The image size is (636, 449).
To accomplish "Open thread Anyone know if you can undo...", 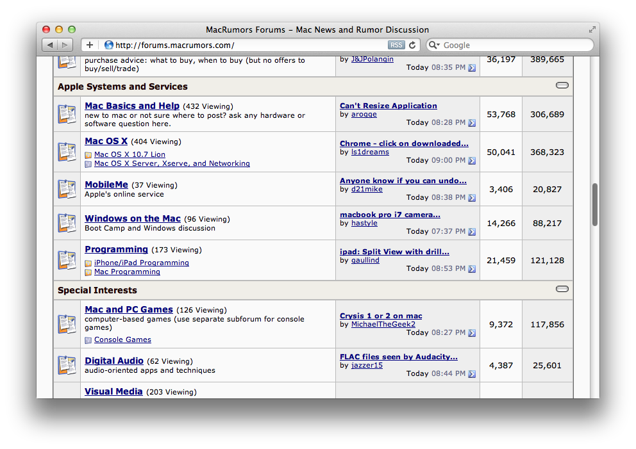I will coord(403,181).
